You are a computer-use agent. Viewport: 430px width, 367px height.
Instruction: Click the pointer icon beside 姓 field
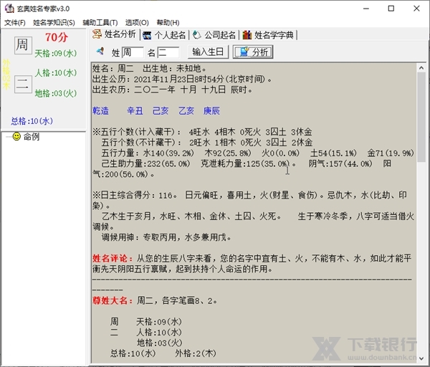pyautogui.click(x=100, y=51)
